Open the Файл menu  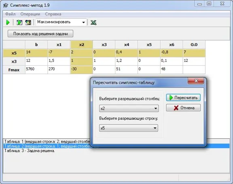point(11,14)
